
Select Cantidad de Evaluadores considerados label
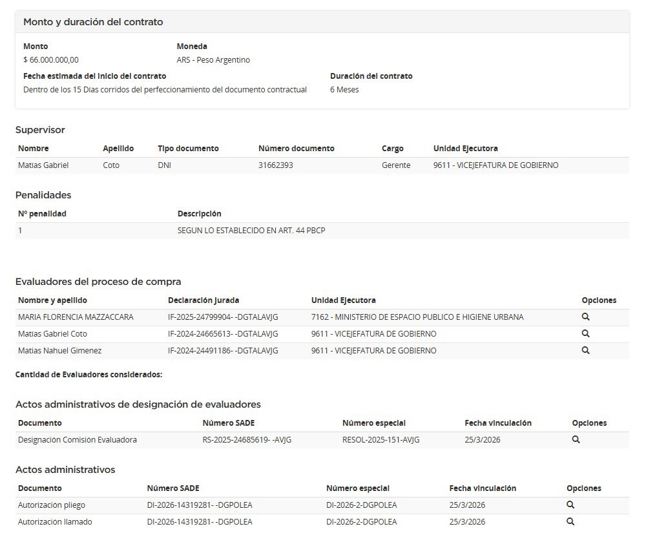click(x=89, y=374)
